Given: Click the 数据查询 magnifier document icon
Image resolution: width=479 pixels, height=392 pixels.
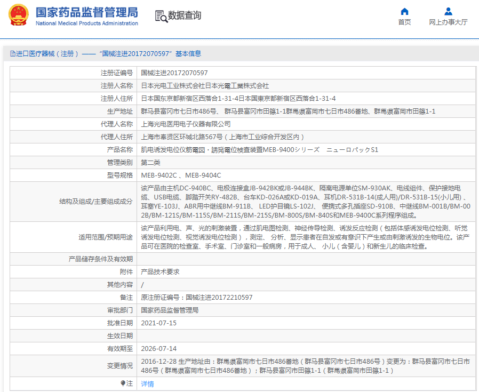Looking at the screenshot, I should (161, 16).
